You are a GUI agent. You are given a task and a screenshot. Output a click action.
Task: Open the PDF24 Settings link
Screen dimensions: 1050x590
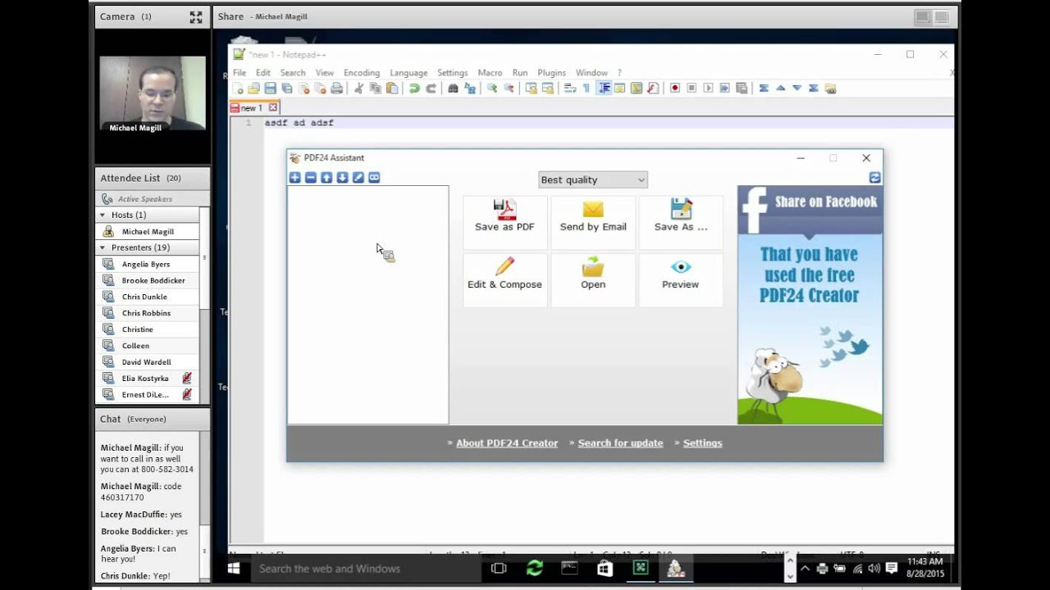coord(702,443)
